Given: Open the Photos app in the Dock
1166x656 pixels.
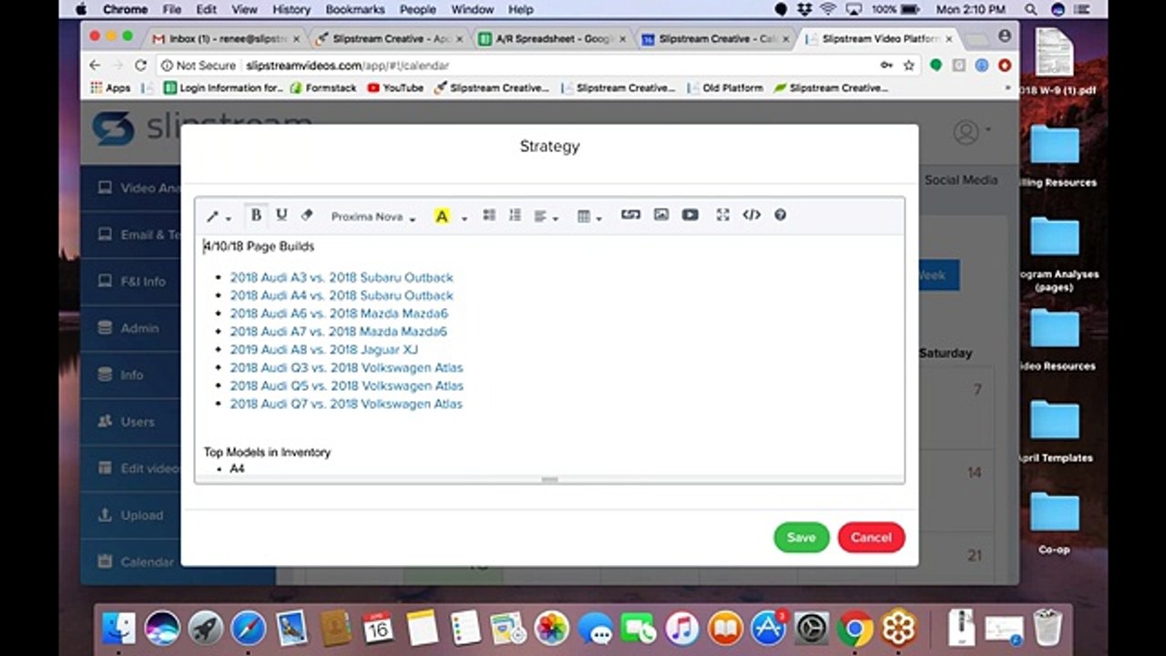Looking at the screenshot, I should point(551,628).
